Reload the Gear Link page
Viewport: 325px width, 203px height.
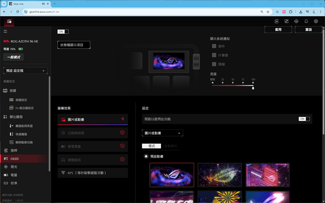(18, 12)
